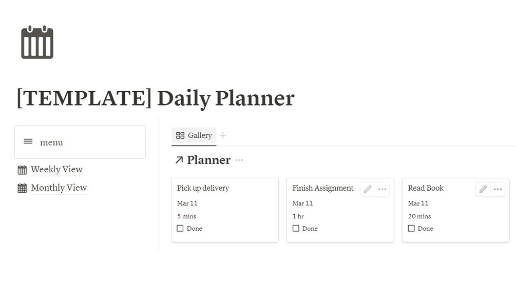Check Done for Pick up delivery
The height and width of the screenshot is (305, 516).
click(180, 229)
